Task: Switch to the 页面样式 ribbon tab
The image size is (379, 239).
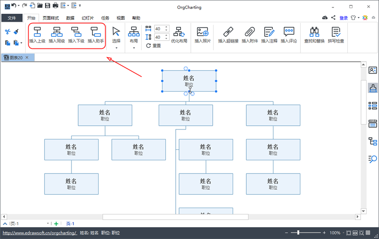Action: coord(50,18)
